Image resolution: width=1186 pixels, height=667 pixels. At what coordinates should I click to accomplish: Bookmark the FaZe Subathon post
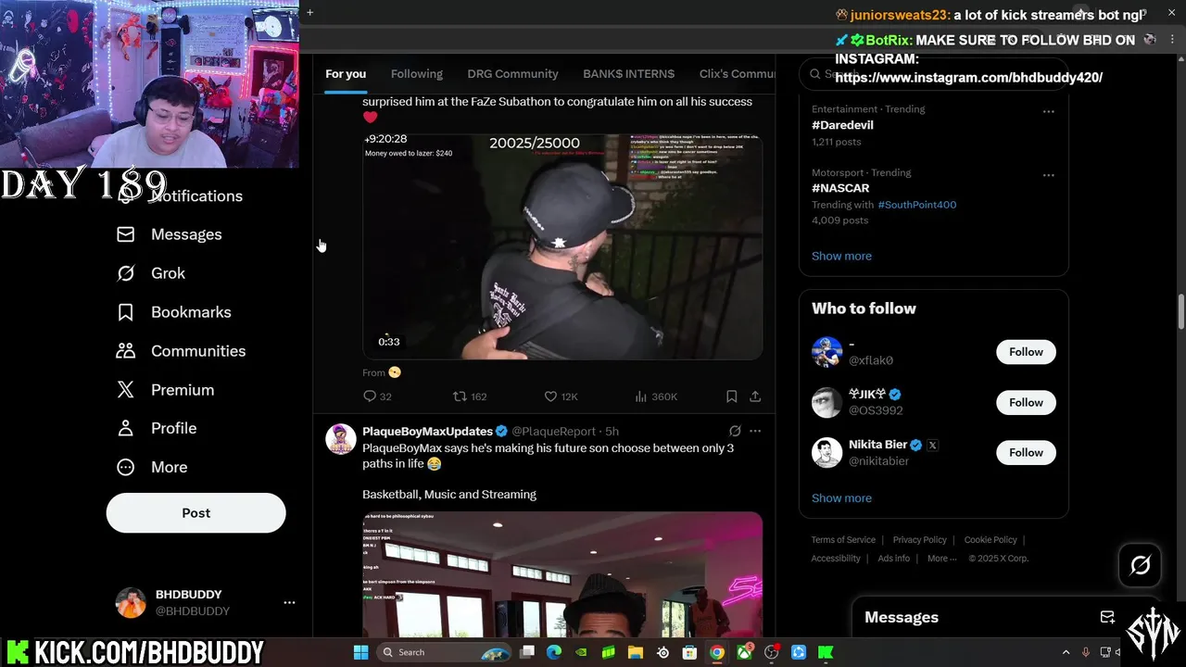pyautogui.click(x=731, y=396)
